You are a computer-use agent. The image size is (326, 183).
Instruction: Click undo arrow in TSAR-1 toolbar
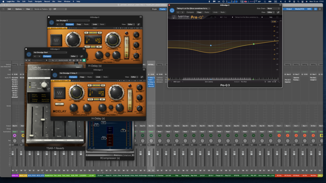tap(53, 60)
